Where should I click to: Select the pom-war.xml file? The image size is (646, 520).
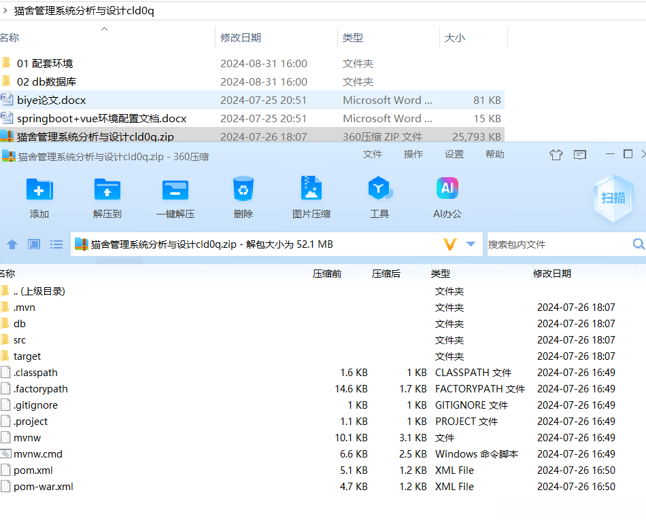pyautogui.click(x=323, y=487)
